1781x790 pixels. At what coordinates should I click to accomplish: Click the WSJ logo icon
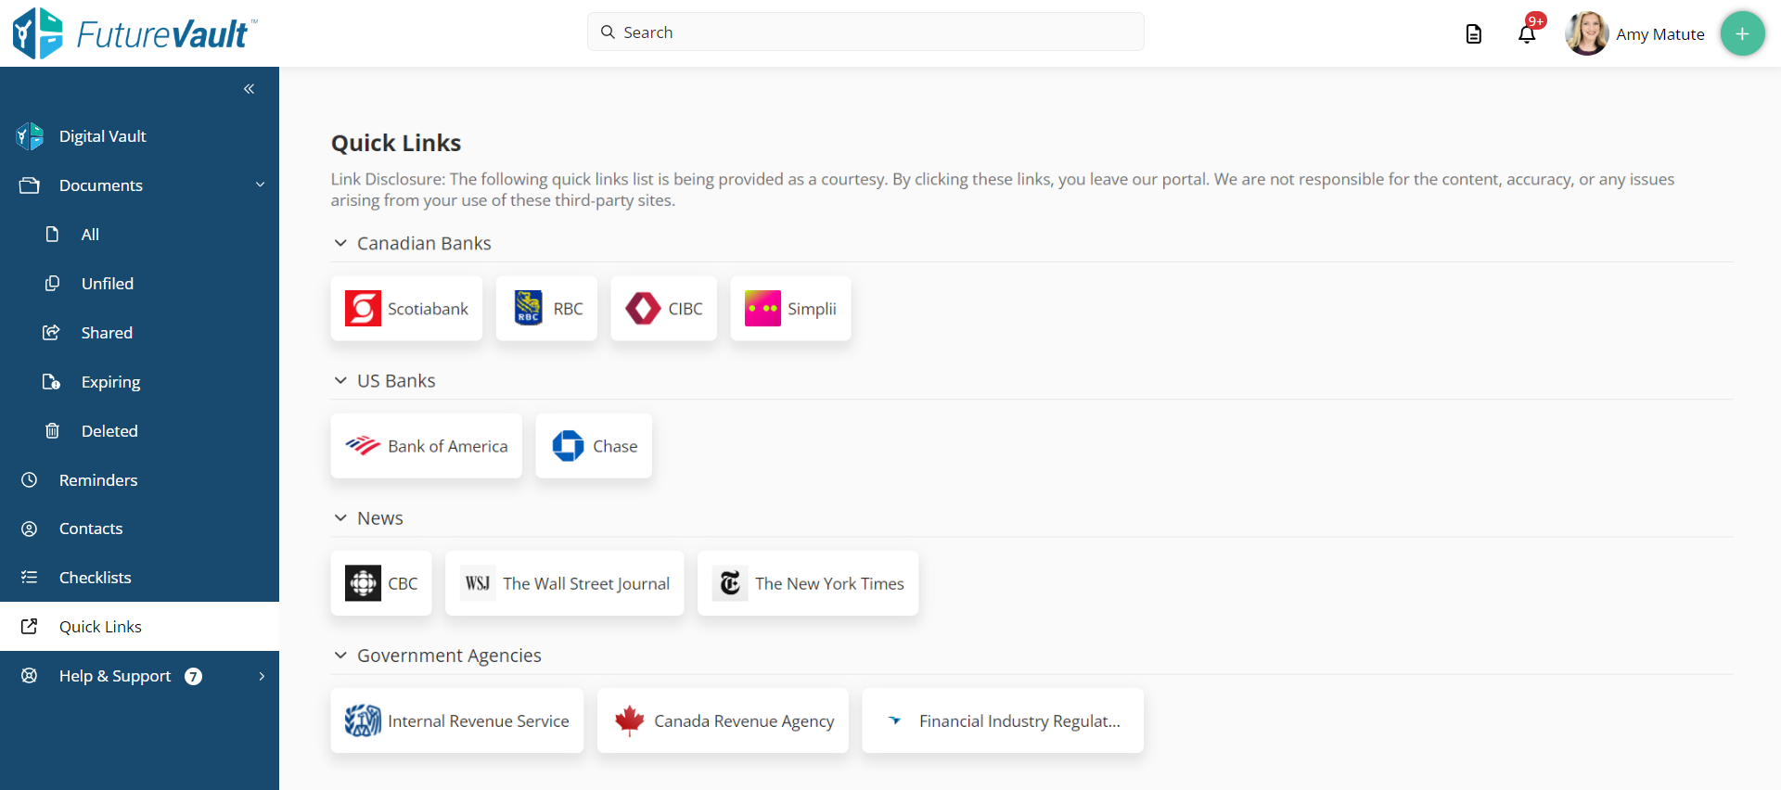[478, 583]
